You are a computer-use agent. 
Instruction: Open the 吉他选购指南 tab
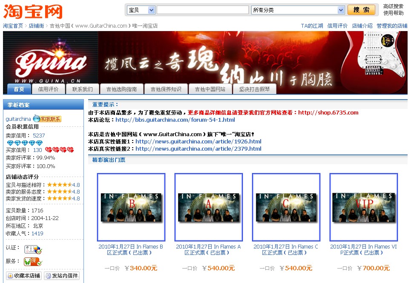click(x=121, y=89)
